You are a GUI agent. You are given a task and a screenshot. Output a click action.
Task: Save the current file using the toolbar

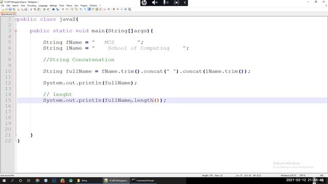tap(10, 9)
